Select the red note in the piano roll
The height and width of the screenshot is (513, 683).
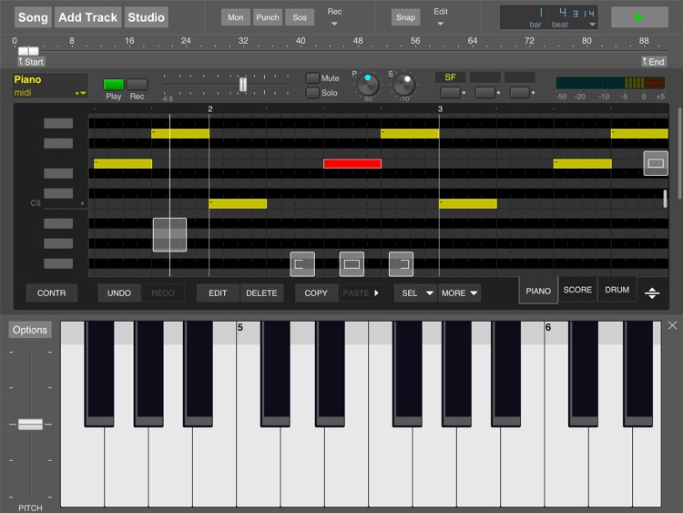[x=352, y=163]
